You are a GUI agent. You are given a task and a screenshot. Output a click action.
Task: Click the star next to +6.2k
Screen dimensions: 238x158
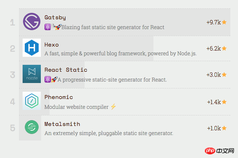coord(224,48)
